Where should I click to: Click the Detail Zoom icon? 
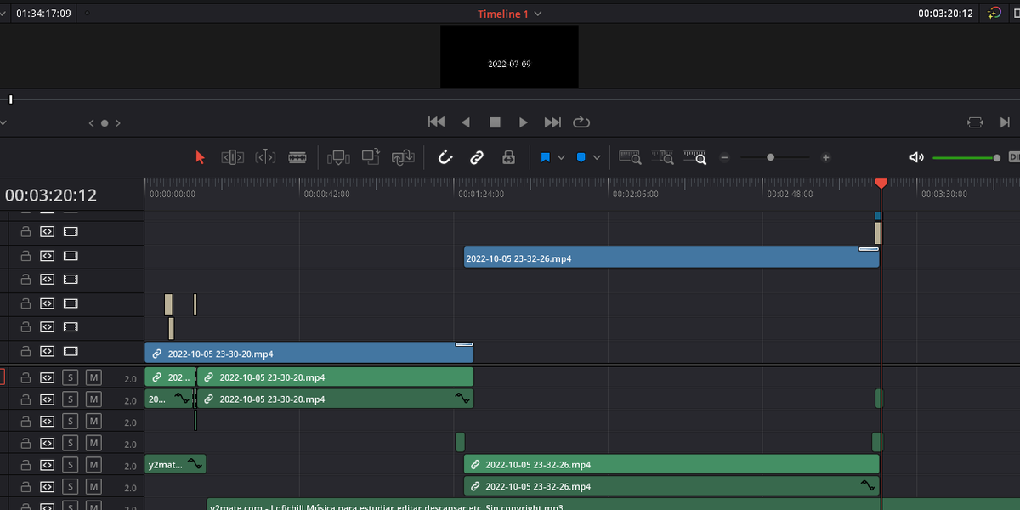tap(663, 157)
